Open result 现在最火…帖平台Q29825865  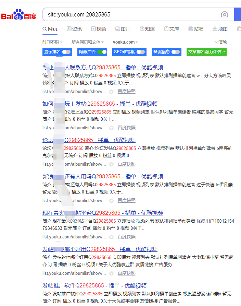(x=103, y=213)
